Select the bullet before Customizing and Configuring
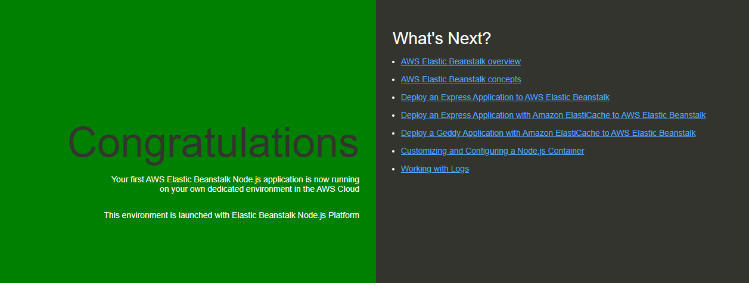 (x=393, y=151)
